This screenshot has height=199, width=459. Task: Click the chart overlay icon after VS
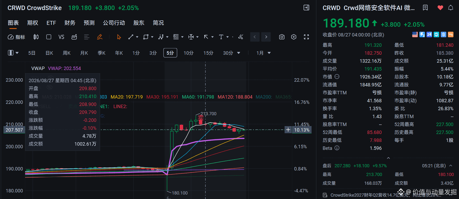pyautogui.click(x=74, y=37)
